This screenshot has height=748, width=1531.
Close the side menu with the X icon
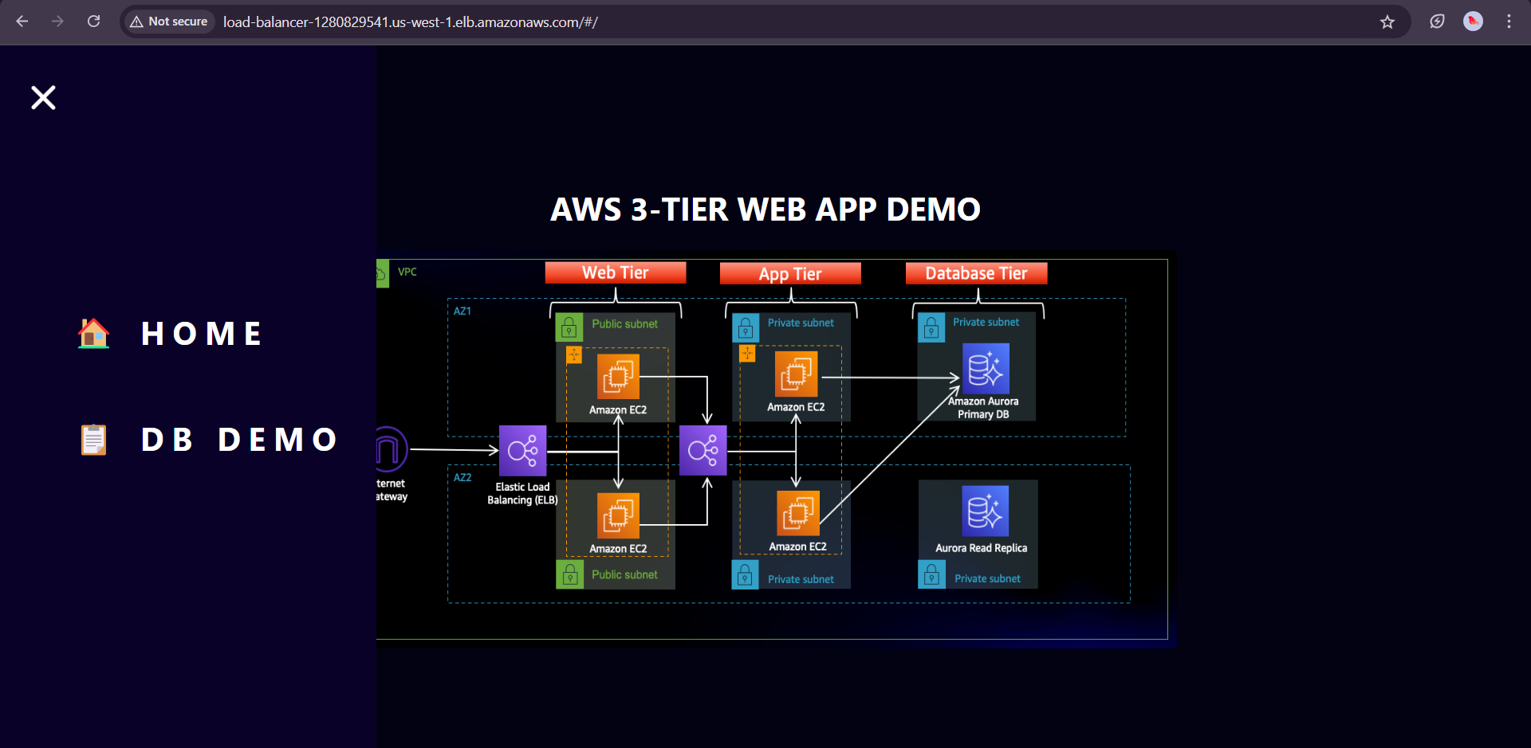(x=43, y=97)
